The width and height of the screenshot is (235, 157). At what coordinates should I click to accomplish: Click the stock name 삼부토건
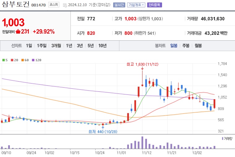pyautogui.click(x=15, y=4)
